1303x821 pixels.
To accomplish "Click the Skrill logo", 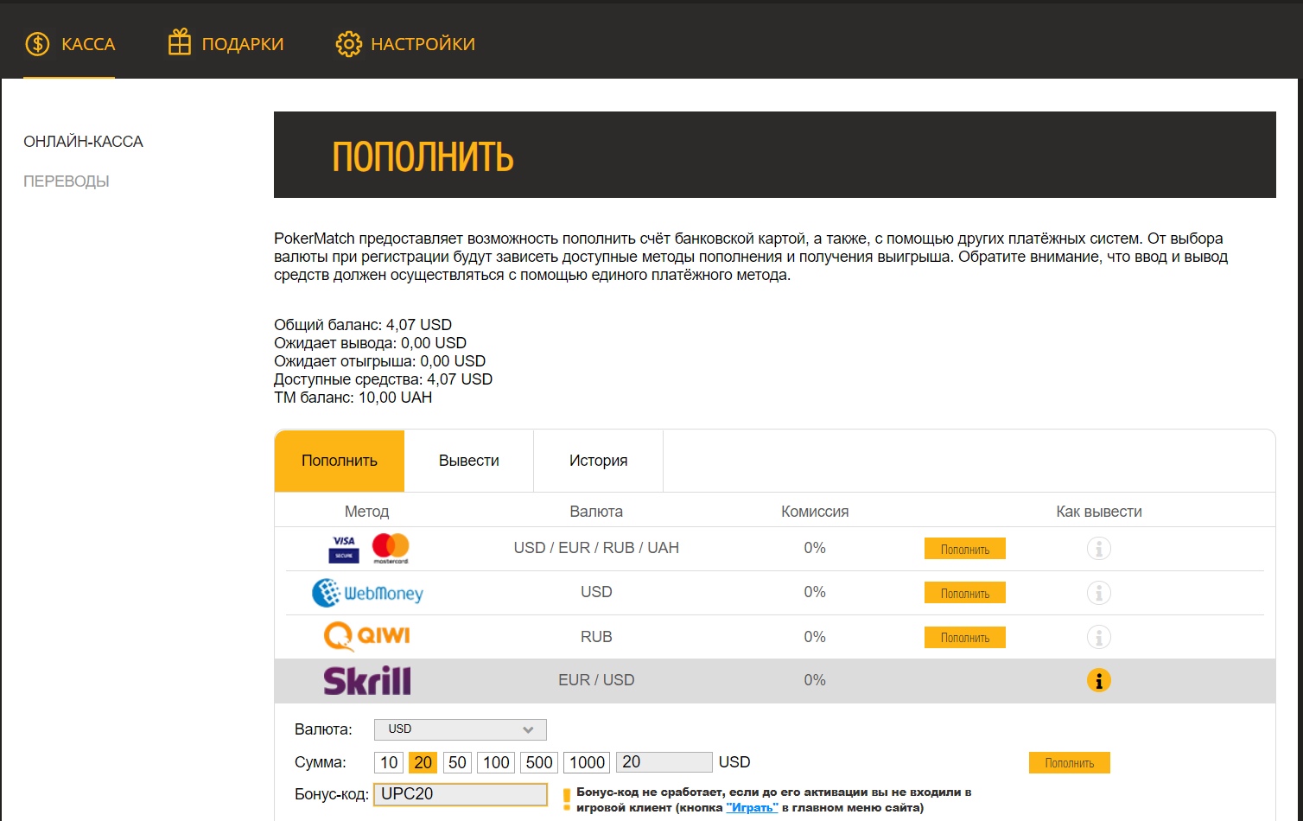I will pos(367,681).
